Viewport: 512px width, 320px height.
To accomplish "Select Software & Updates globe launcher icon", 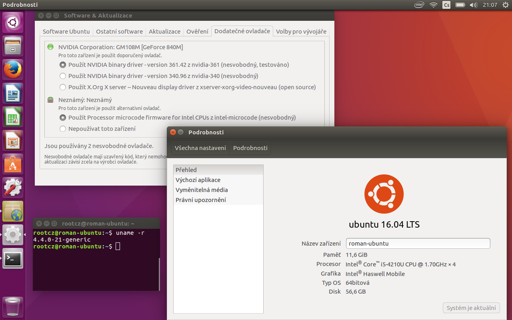I will pyautogui.click(x=13, y=211).
